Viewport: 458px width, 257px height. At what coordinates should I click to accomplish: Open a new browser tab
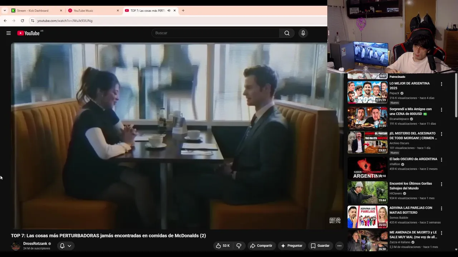pos(183,10)
